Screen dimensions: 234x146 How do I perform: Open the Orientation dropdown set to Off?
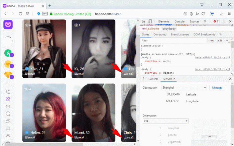click(165, 121)
